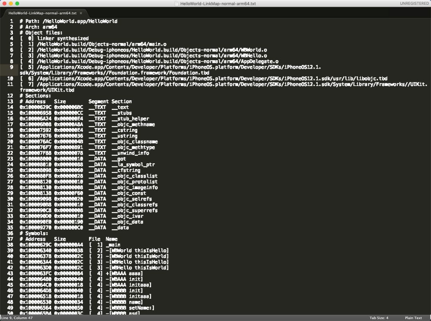The width and height of the screenshot is (431, 321).
Task: Click the '__stub_helper' section name
Action: tap(130, 119)
